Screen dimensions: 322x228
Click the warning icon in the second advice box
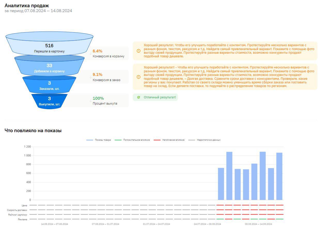pos(138,77)
